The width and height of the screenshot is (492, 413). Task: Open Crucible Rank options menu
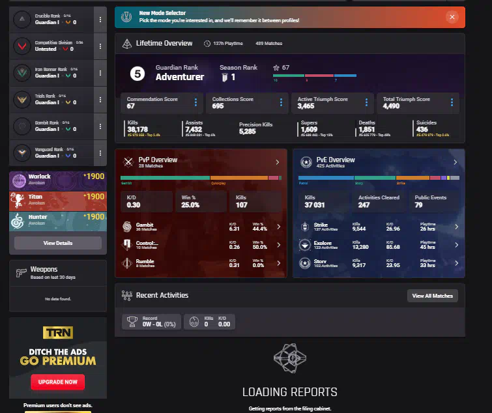point(100,20)
